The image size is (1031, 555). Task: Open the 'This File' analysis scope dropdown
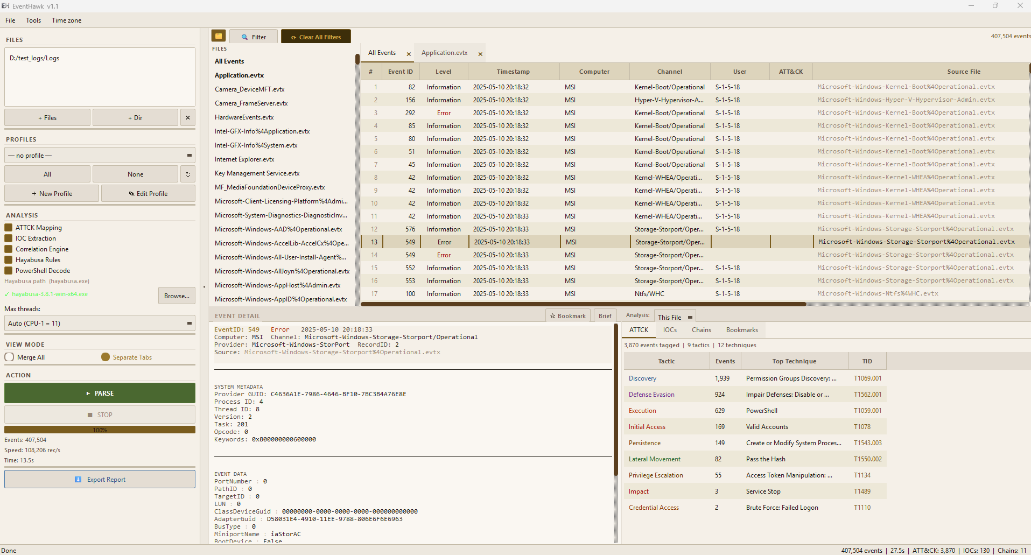pyautogui.click(x=674, y=317)
